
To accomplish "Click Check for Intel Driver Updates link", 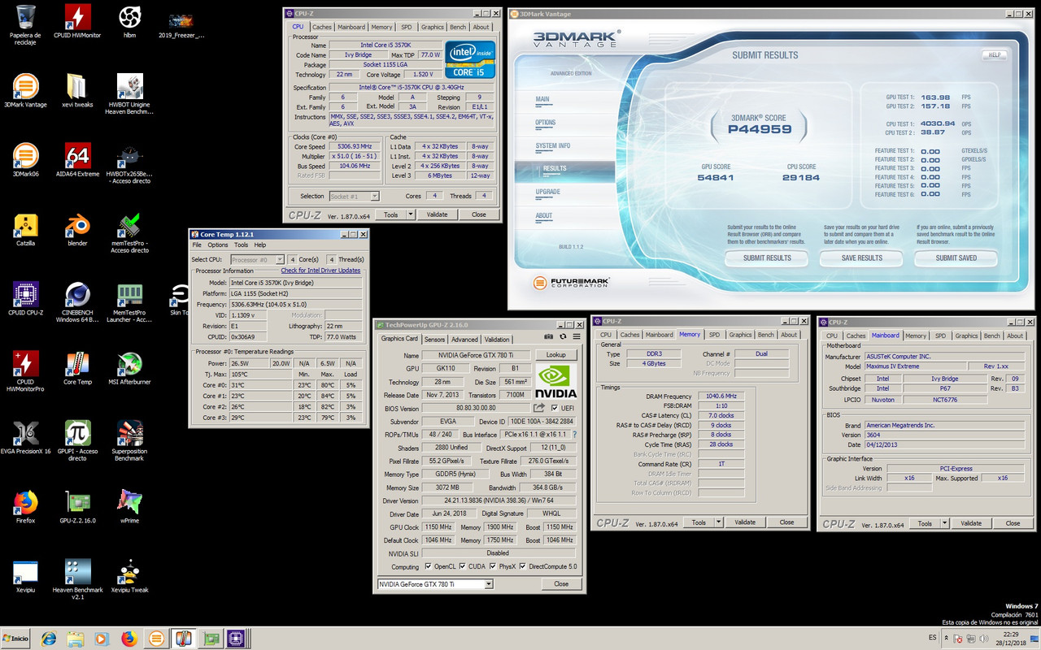I will (x=320, y=271).
